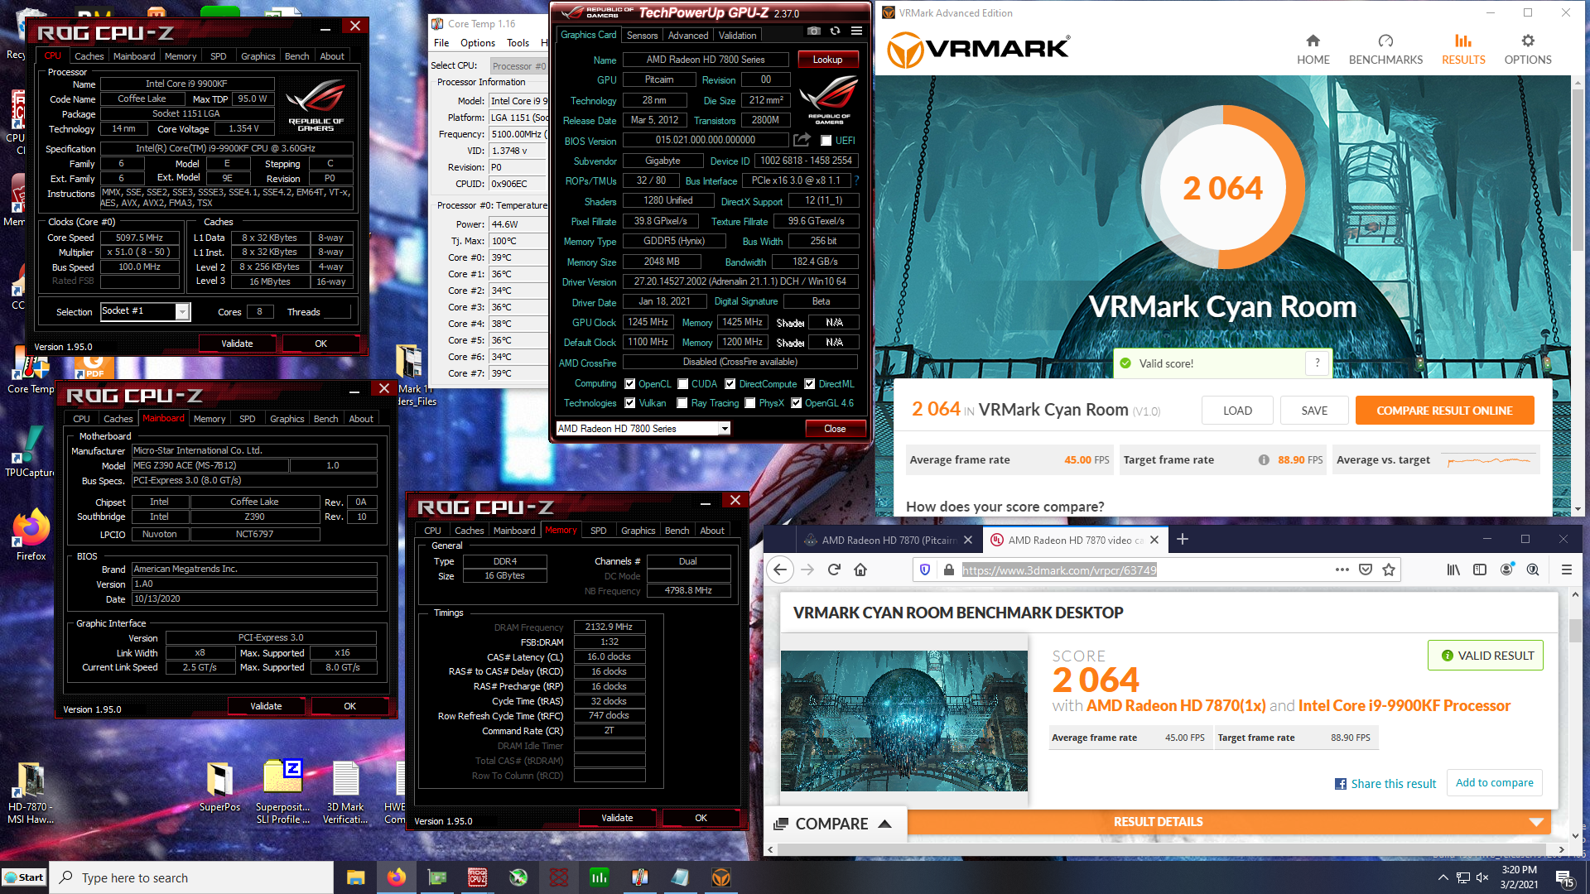The height and width of the screenshot is (894, 1590).
Task: Open the notification center icon
Action: click(x=1564, y=878)
